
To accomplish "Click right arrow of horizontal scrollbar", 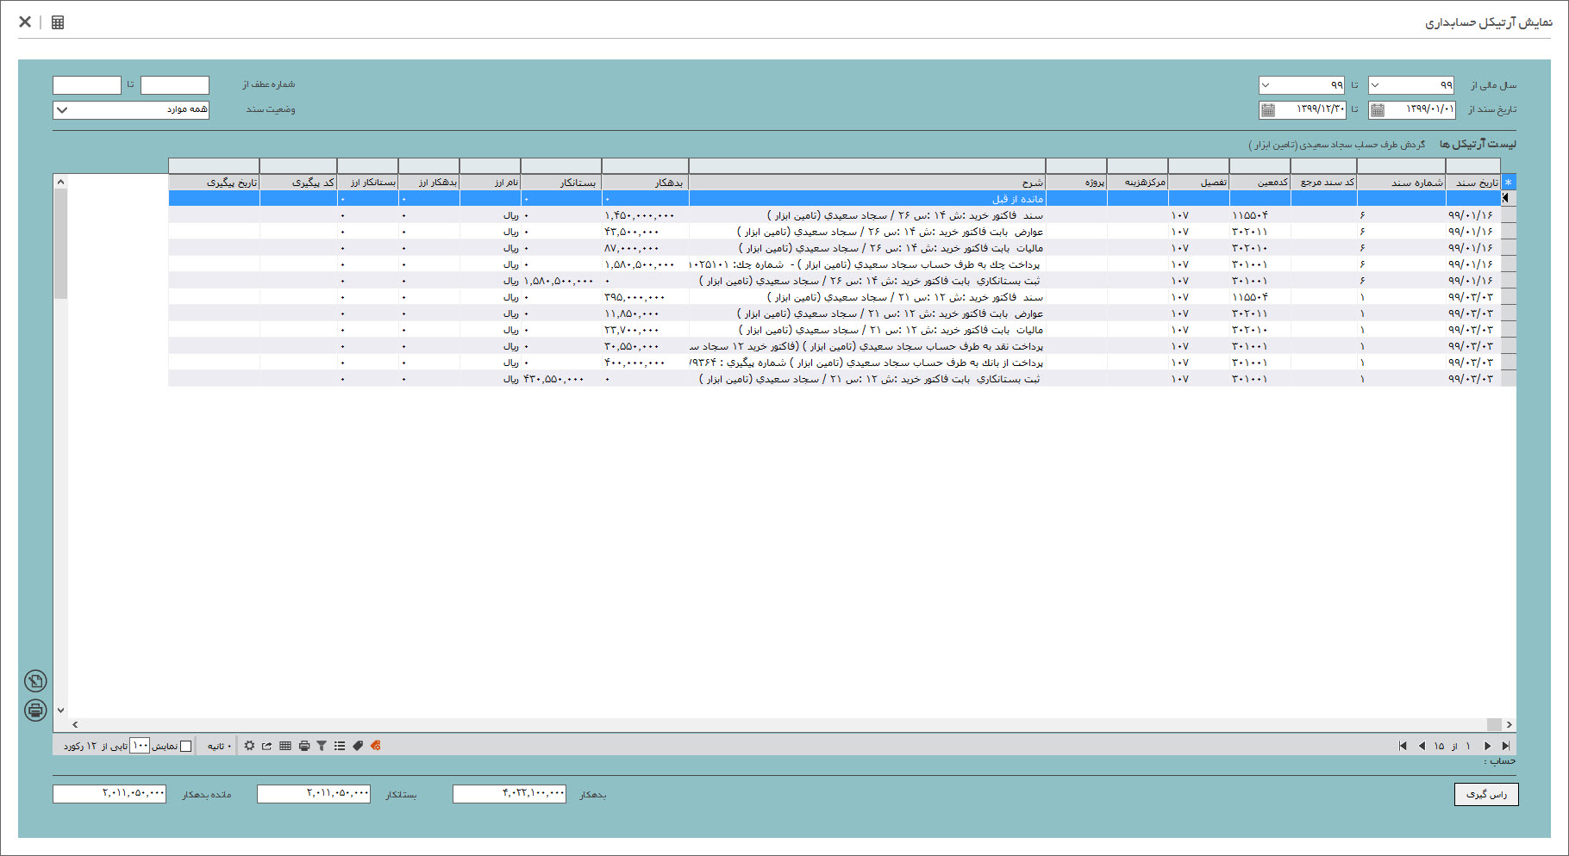I will click(1509, 725).
